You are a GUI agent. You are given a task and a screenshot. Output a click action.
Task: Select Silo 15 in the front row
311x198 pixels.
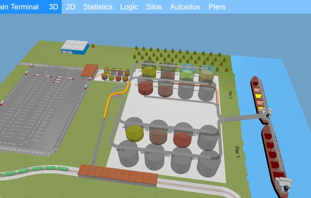[181, 160]
